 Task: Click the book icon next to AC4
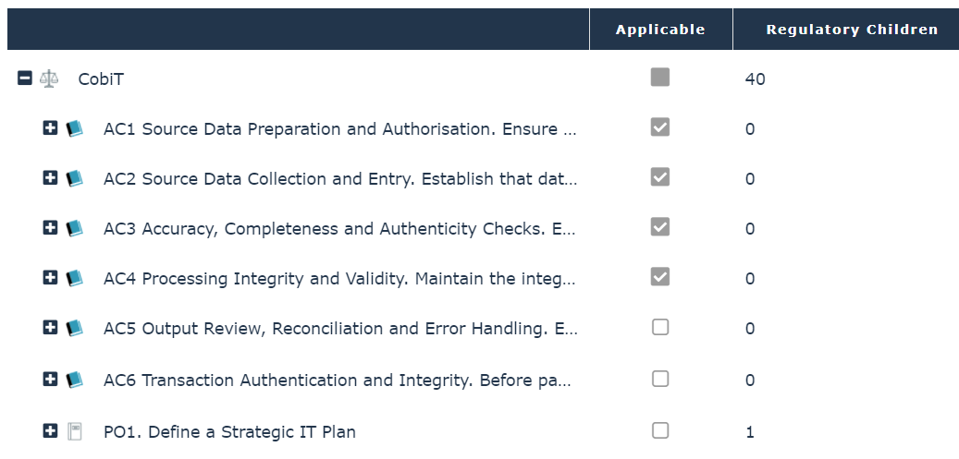[x=75, y=278]
